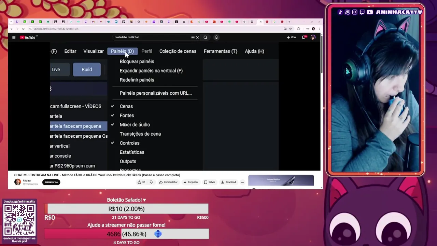Choose Bloquear painéis
Image resolution: width=437 pixels, height=246 pixels.
tap(137, 61)
